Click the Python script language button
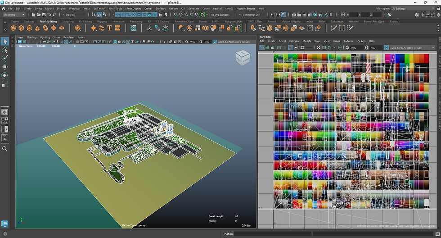This screenshot has height=238, width=441. (x=229, y=234)
